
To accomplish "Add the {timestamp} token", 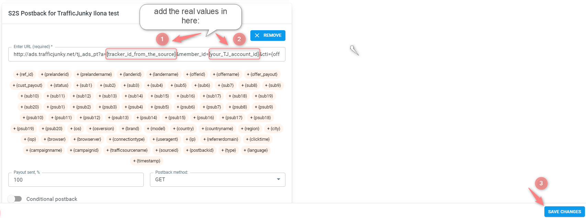I will 147,161.
